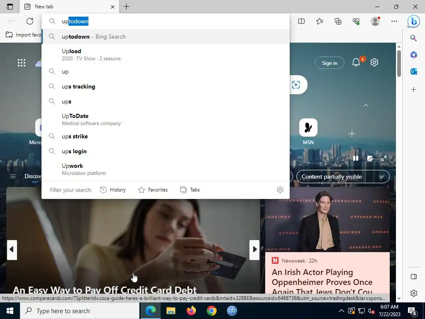Open split screen icon in toolbar
The image size is (425, 319).
pyautogui.click(x=301, y=21)
